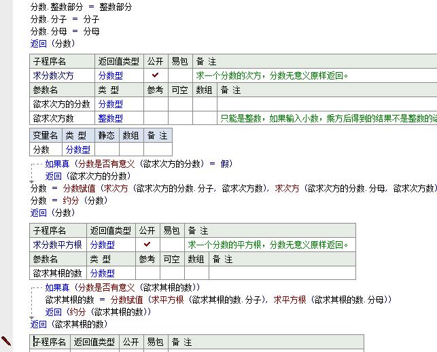The image size is (437, 352).
Task: Click 参考 cell for 欲求其根的数 parameter
Action: pyautogui.click(x=147, y=273)
